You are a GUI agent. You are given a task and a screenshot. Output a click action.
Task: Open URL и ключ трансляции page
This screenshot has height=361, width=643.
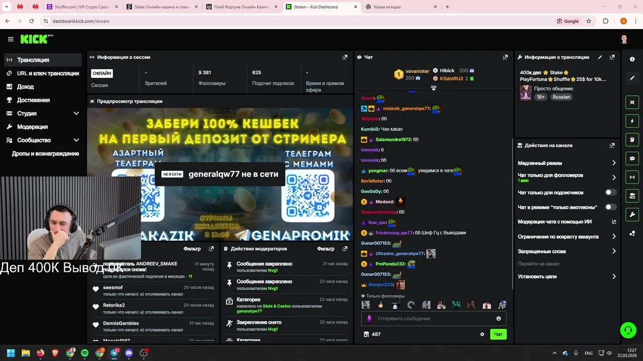[43, 73]
